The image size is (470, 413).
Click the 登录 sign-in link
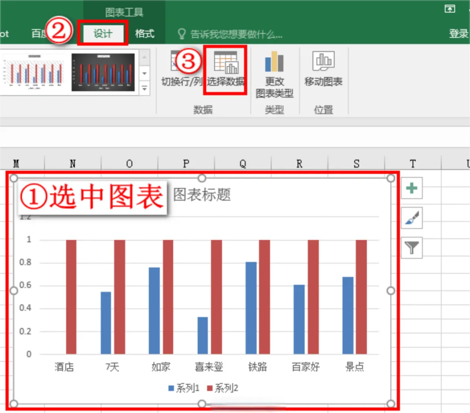click(458, 33)
